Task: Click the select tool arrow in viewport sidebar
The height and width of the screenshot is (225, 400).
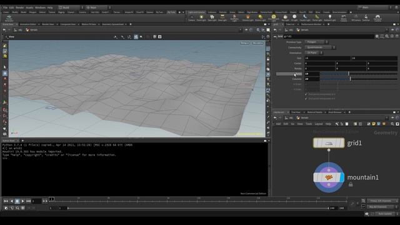Action: coord(5,67)
